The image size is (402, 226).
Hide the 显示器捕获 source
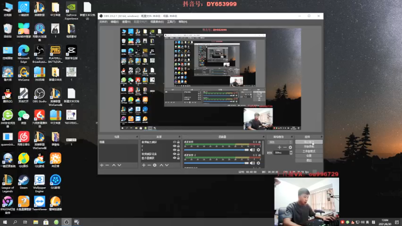click(x=175, y=158)
